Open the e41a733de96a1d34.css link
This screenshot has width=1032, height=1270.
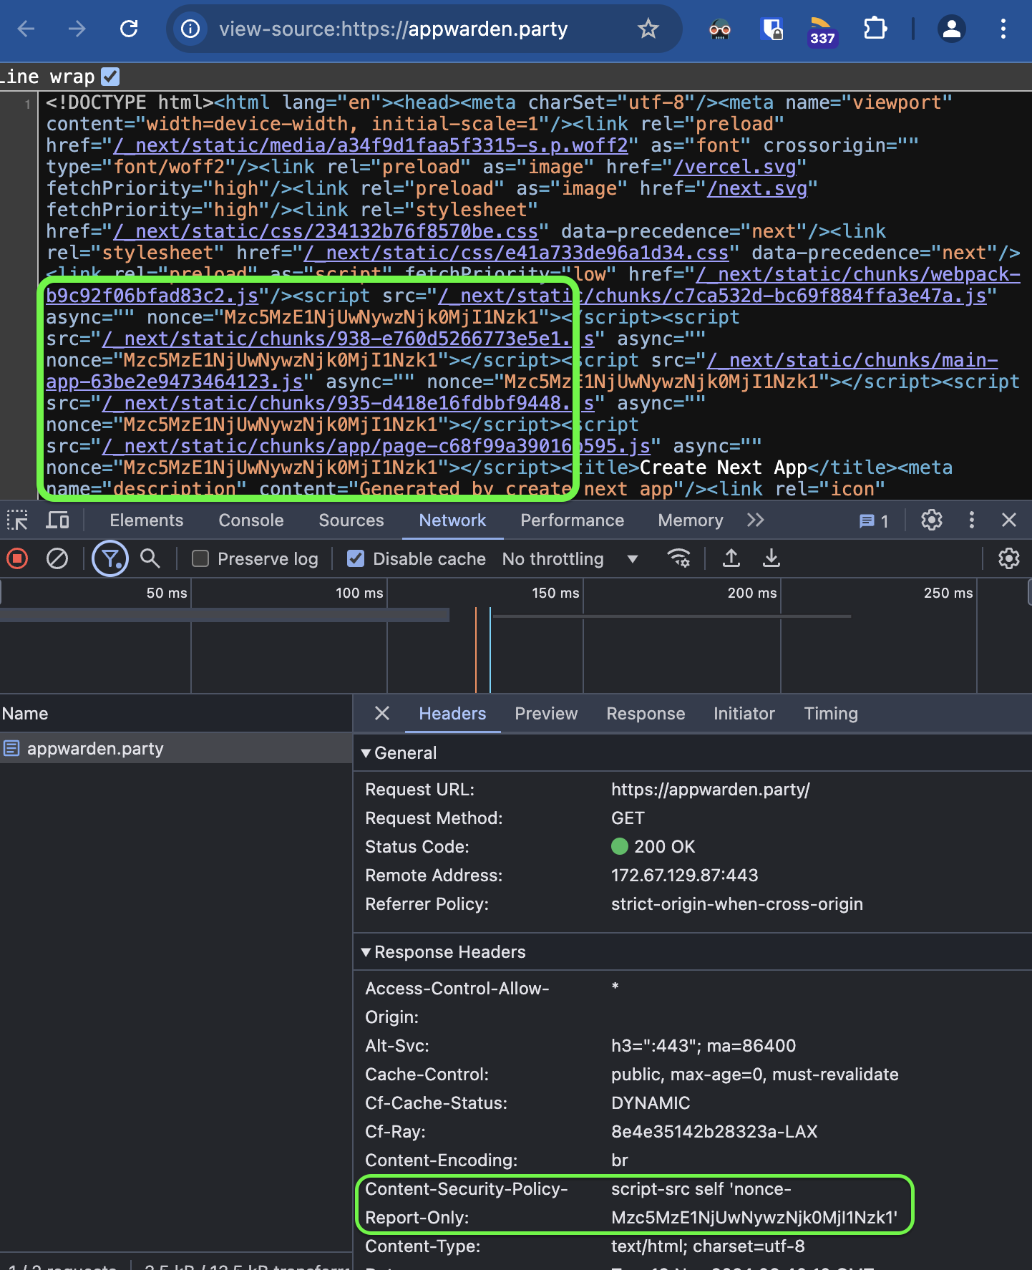pyautogui.click(x=516, y=253)
